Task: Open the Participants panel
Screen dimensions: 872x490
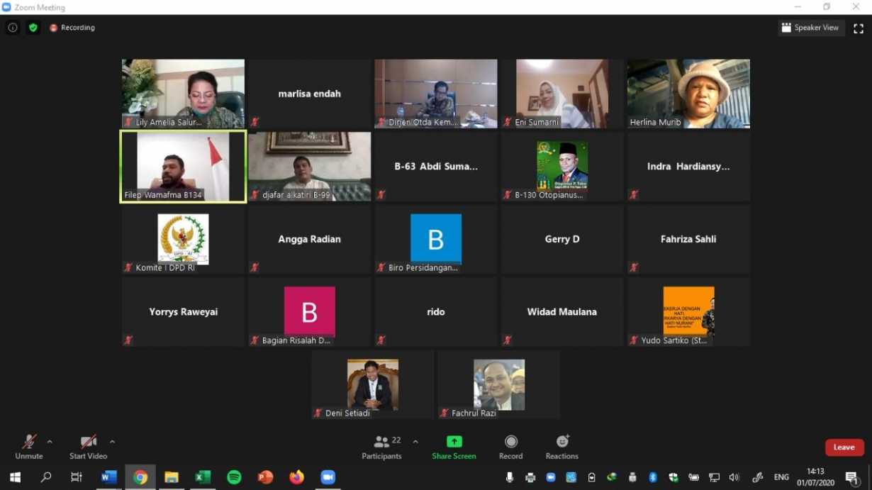Action: (382, 447)
